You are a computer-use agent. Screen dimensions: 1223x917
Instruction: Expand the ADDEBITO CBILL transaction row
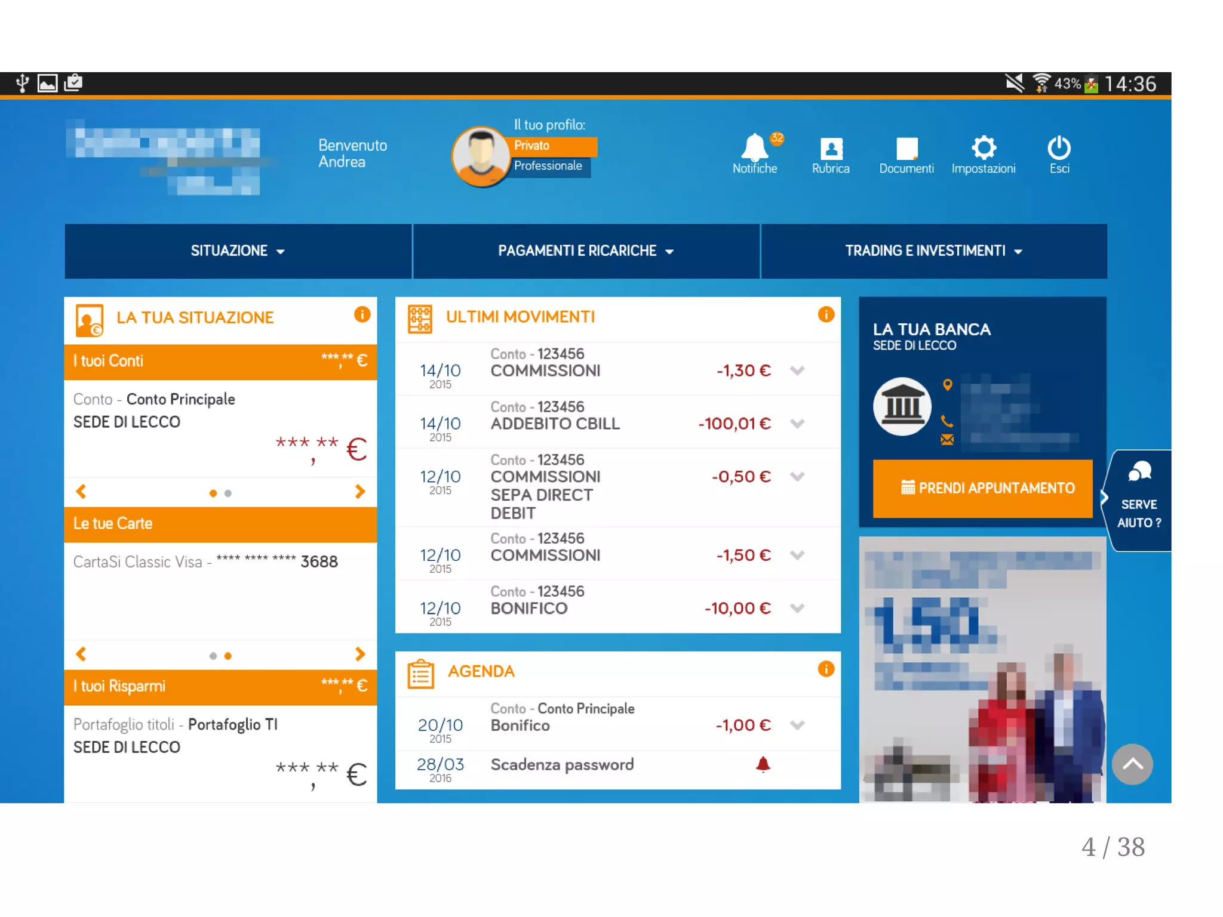(x=797, y=424)
